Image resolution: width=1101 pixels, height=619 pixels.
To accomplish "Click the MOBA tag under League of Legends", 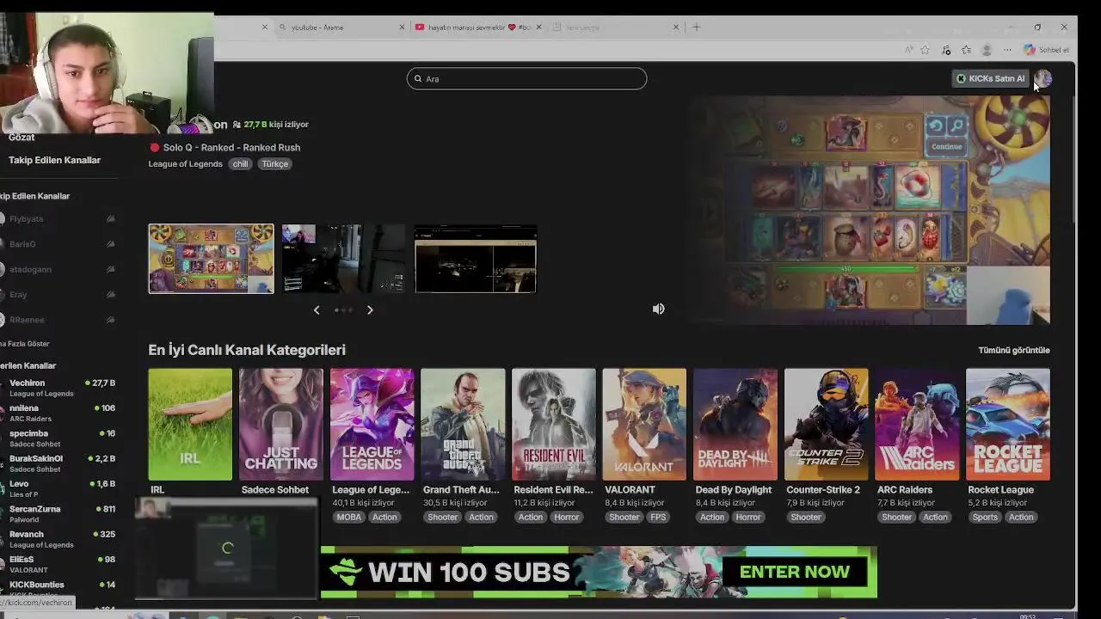I will tap(348, 518).
